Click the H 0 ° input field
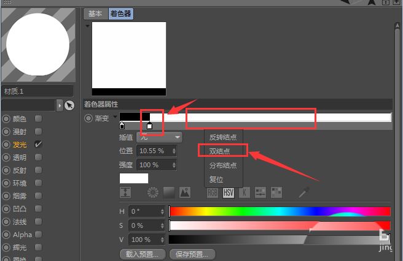Screen dimensions: 403x261 (146, 211)
